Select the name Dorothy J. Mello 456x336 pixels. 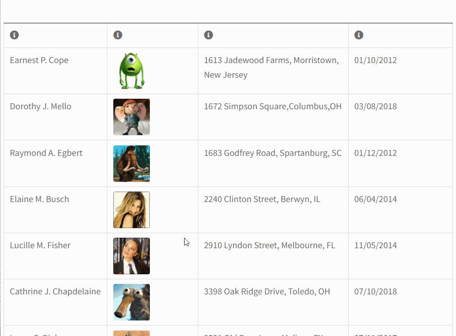coord(41,107)
